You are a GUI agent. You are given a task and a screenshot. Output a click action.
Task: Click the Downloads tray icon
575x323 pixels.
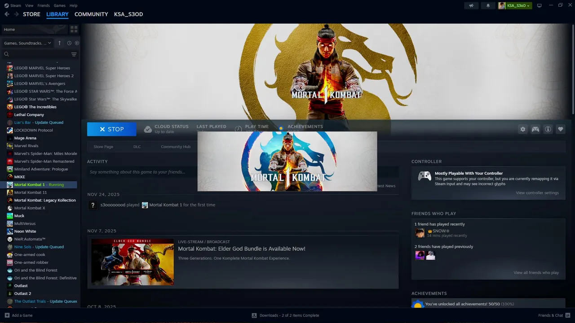coord(254,315)
